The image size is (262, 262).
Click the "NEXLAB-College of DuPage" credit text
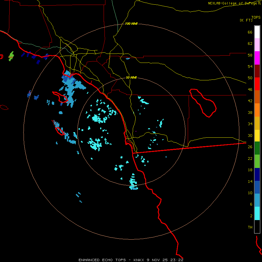pyautogui.click(x=233, y=3)
